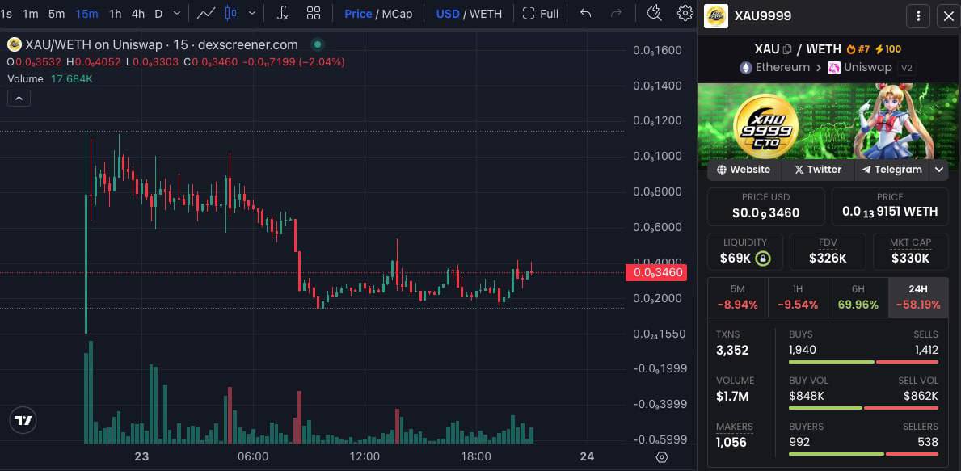Select the 1m timeframe
Screen dimensions: 961x471
pyautogui.click(x=30, y=14)
